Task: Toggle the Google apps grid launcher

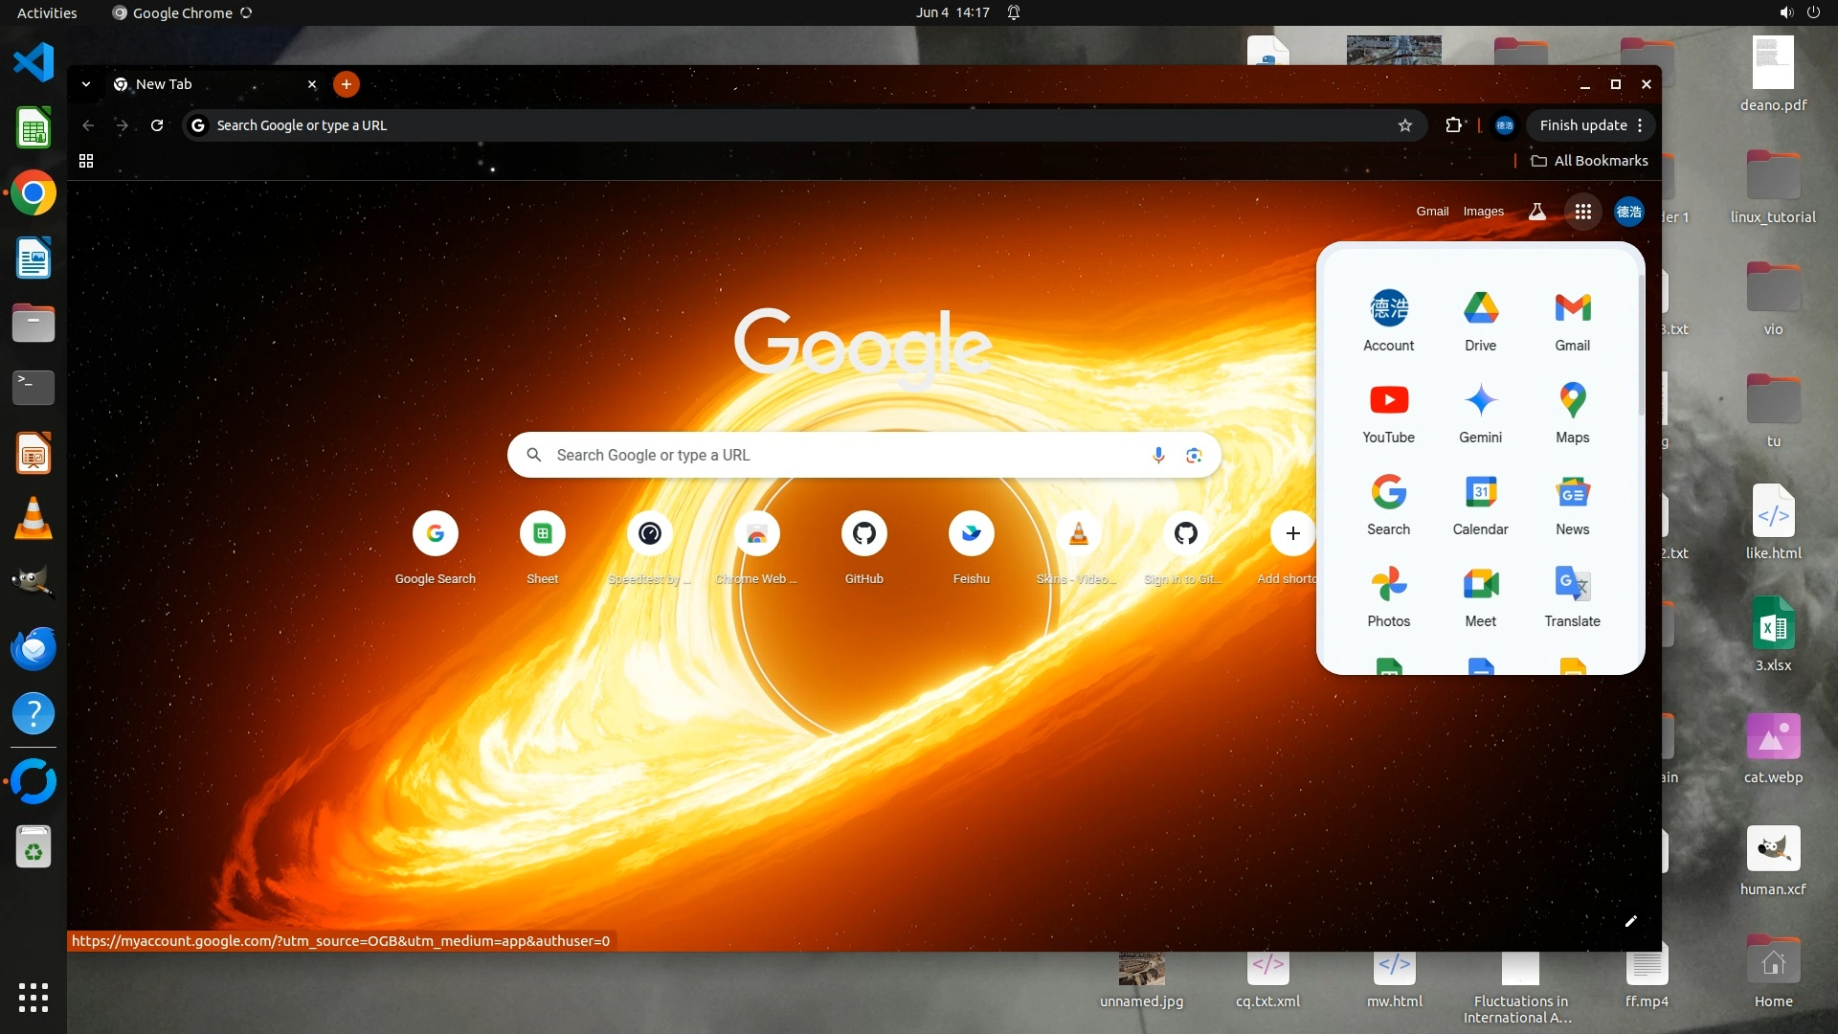Action: (1583, 212)
